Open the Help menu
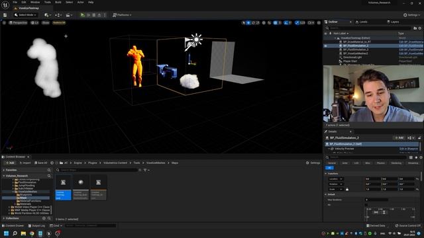The image size is (424, 238). click(91, 2)
